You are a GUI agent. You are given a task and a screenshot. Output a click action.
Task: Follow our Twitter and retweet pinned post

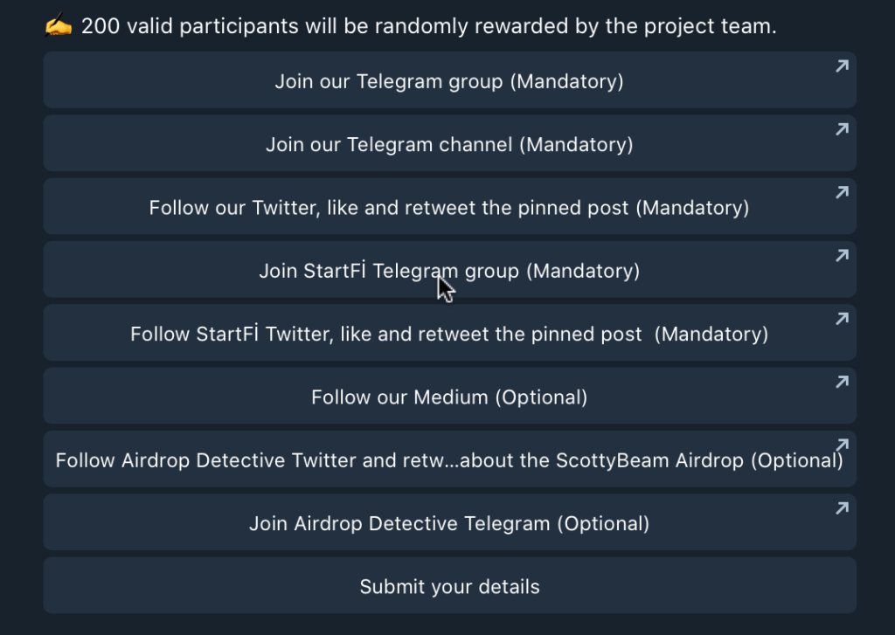[450, 206]
